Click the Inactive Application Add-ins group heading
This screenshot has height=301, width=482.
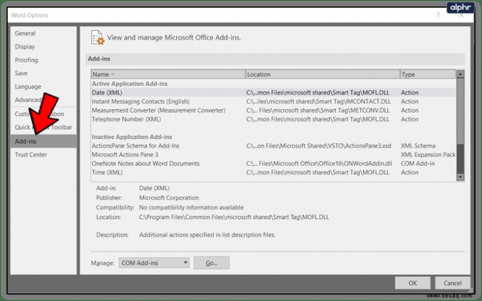tap(132, 137)
